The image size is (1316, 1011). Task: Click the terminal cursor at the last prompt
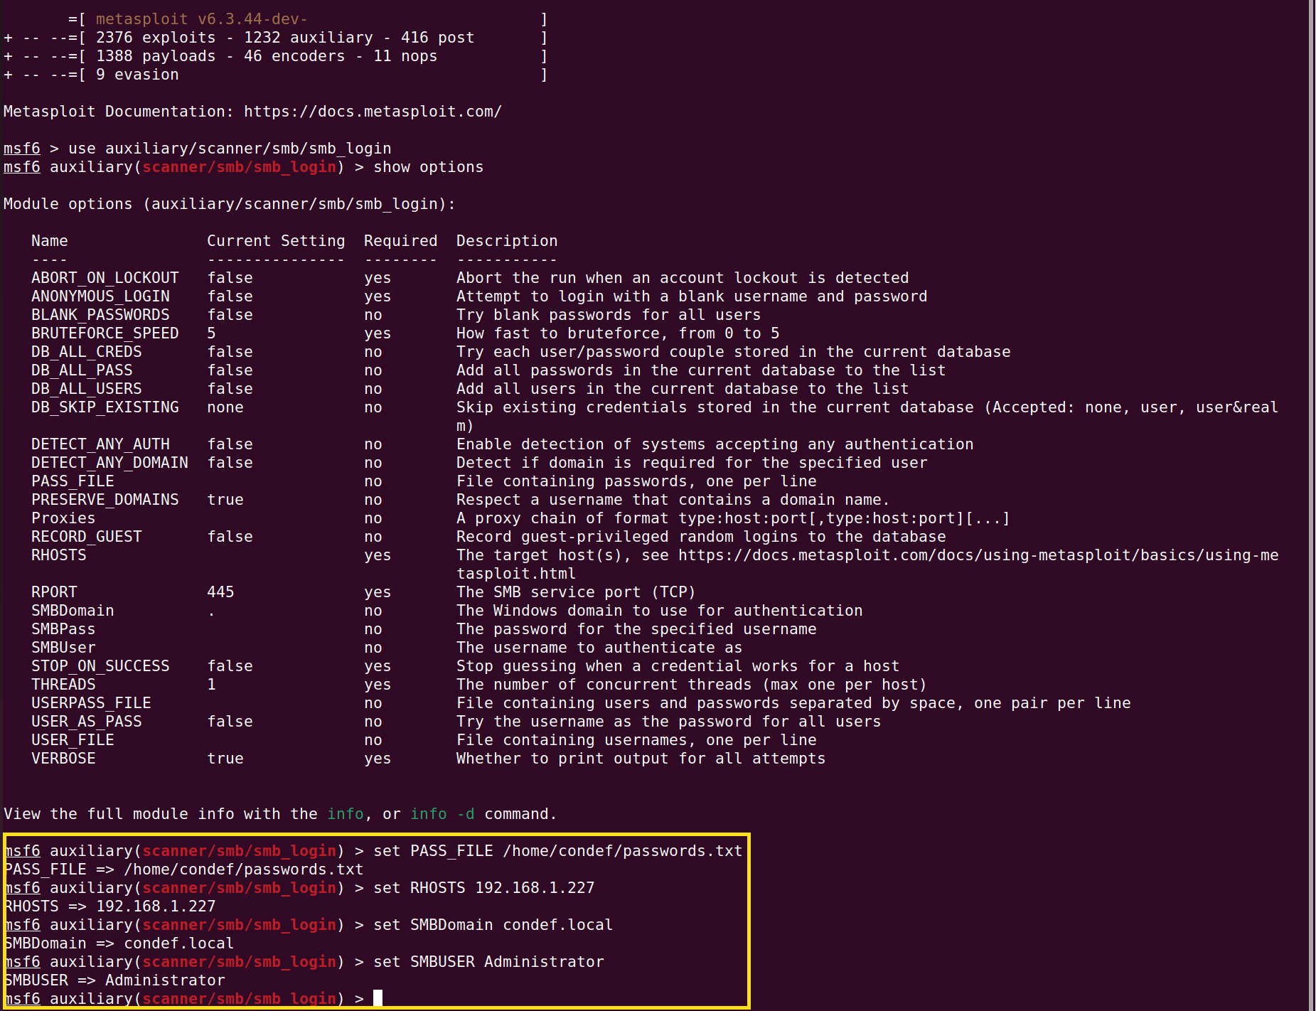378,998
